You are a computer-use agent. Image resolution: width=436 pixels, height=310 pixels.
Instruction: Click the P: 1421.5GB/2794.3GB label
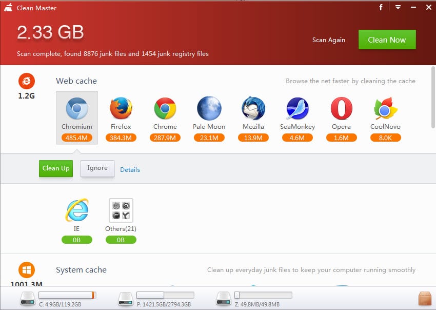coord(164,304)
